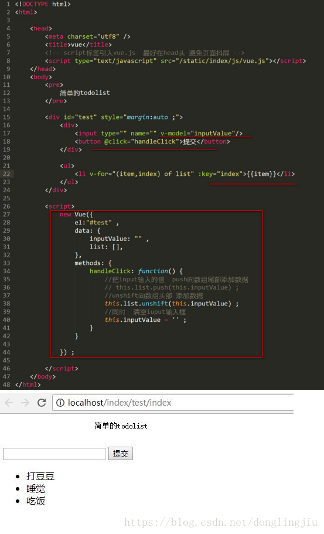Click the closing </html> tag line

28,385
